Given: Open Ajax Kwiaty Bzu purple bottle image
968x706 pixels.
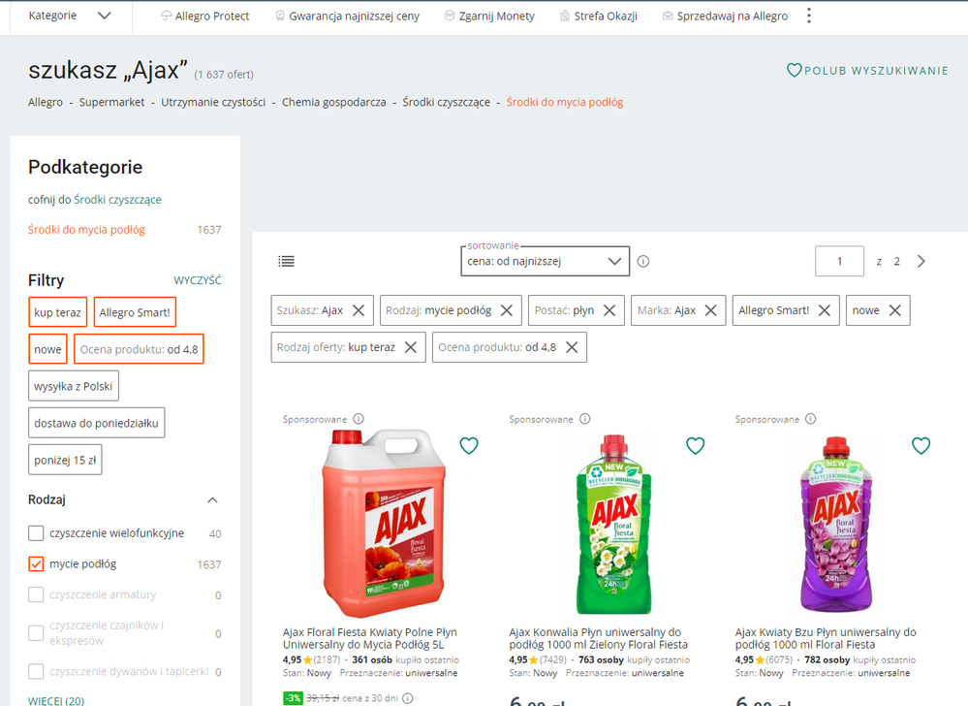Looking at the screenshot, I should click(x=836, y=524).
